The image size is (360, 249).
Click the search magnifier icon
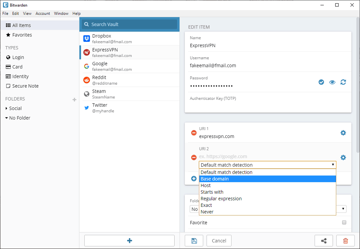click(x=86, y=24)
